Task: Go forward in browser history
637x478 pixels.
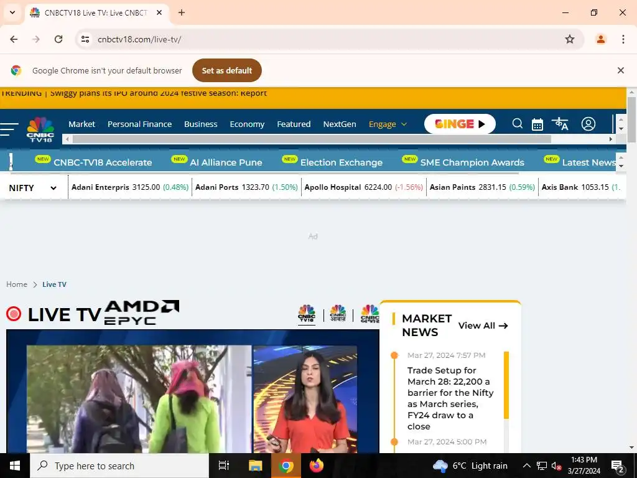Action: point(36,39)
